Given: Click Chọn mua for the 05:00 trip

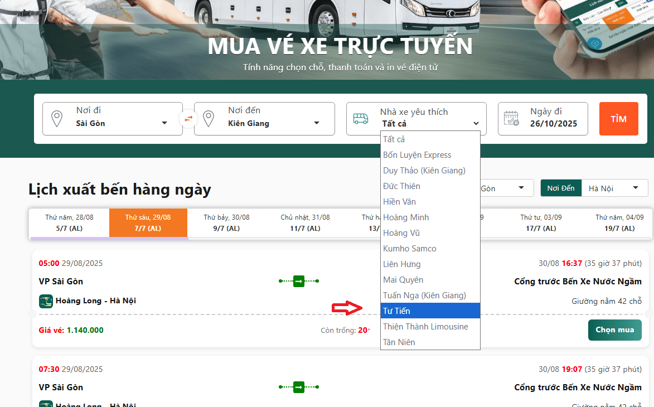Looking at the screenshot, I should (x=614, y=330).
